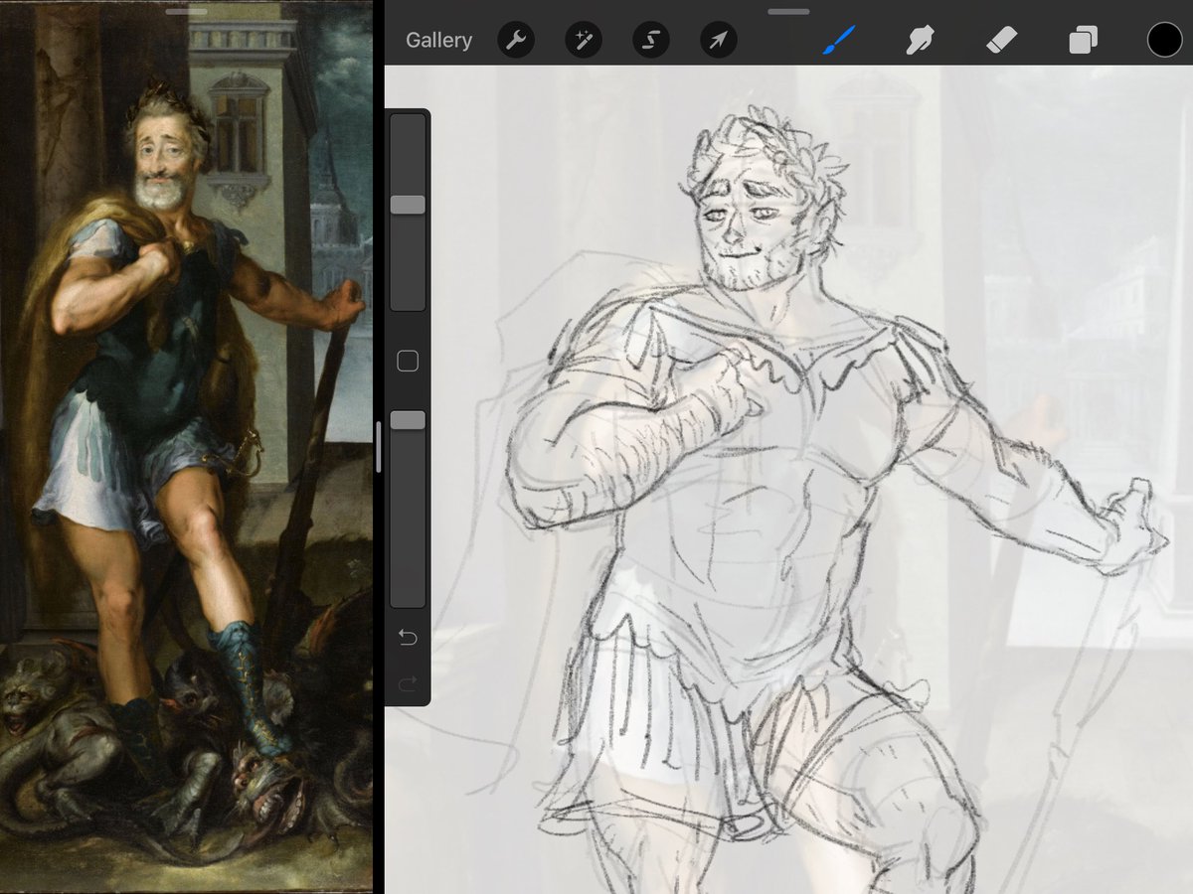Viewport: 1193px width, 894px height.
Task: Select the Brush tool
Action: point(838,40)
